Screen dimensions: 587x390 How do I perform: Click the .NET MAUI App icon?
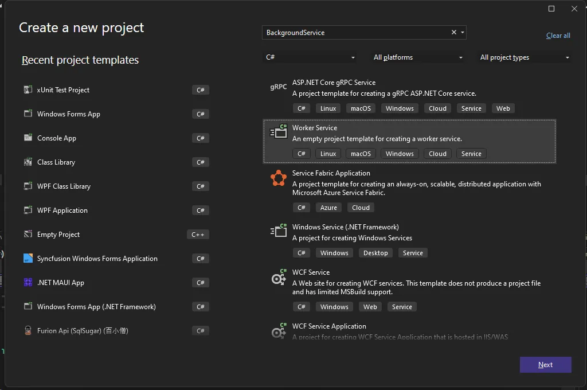tap(28, 282)
